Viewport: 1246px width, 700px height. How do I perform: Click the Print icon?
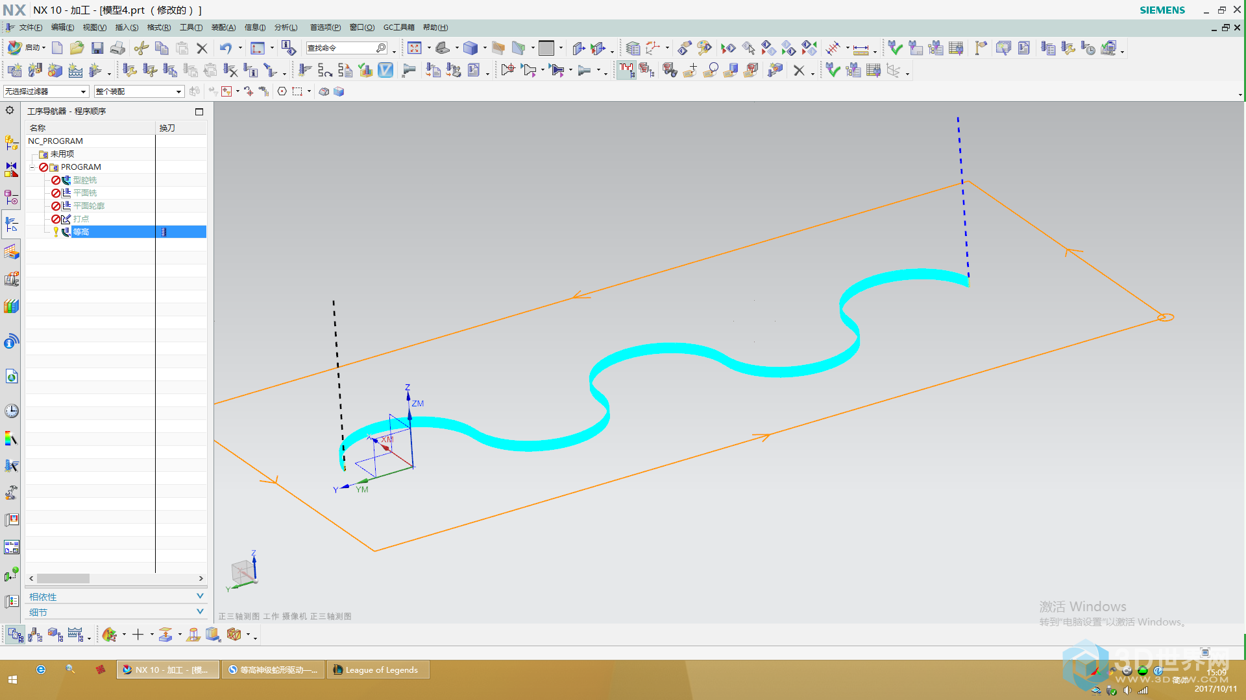pyautogui.click(x=117, y=48)
